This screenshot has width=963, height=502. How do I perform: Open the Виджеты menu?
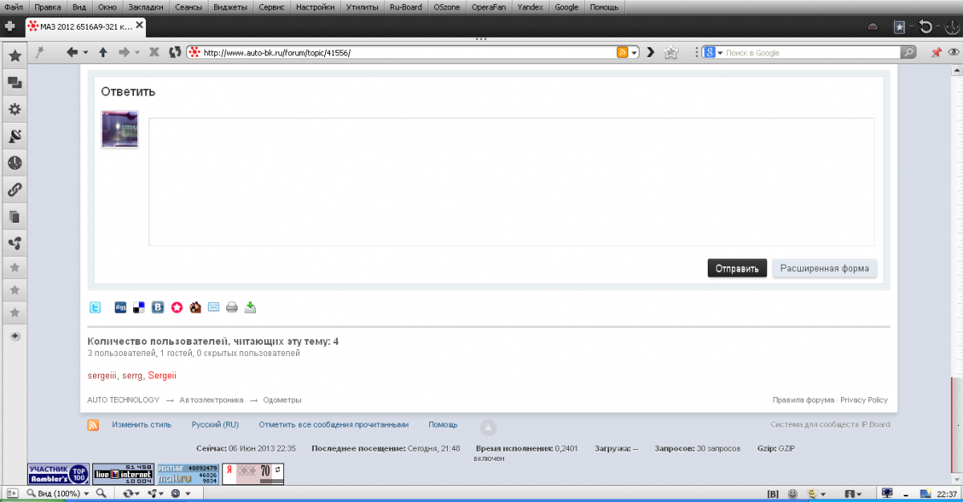pos(230,6)
